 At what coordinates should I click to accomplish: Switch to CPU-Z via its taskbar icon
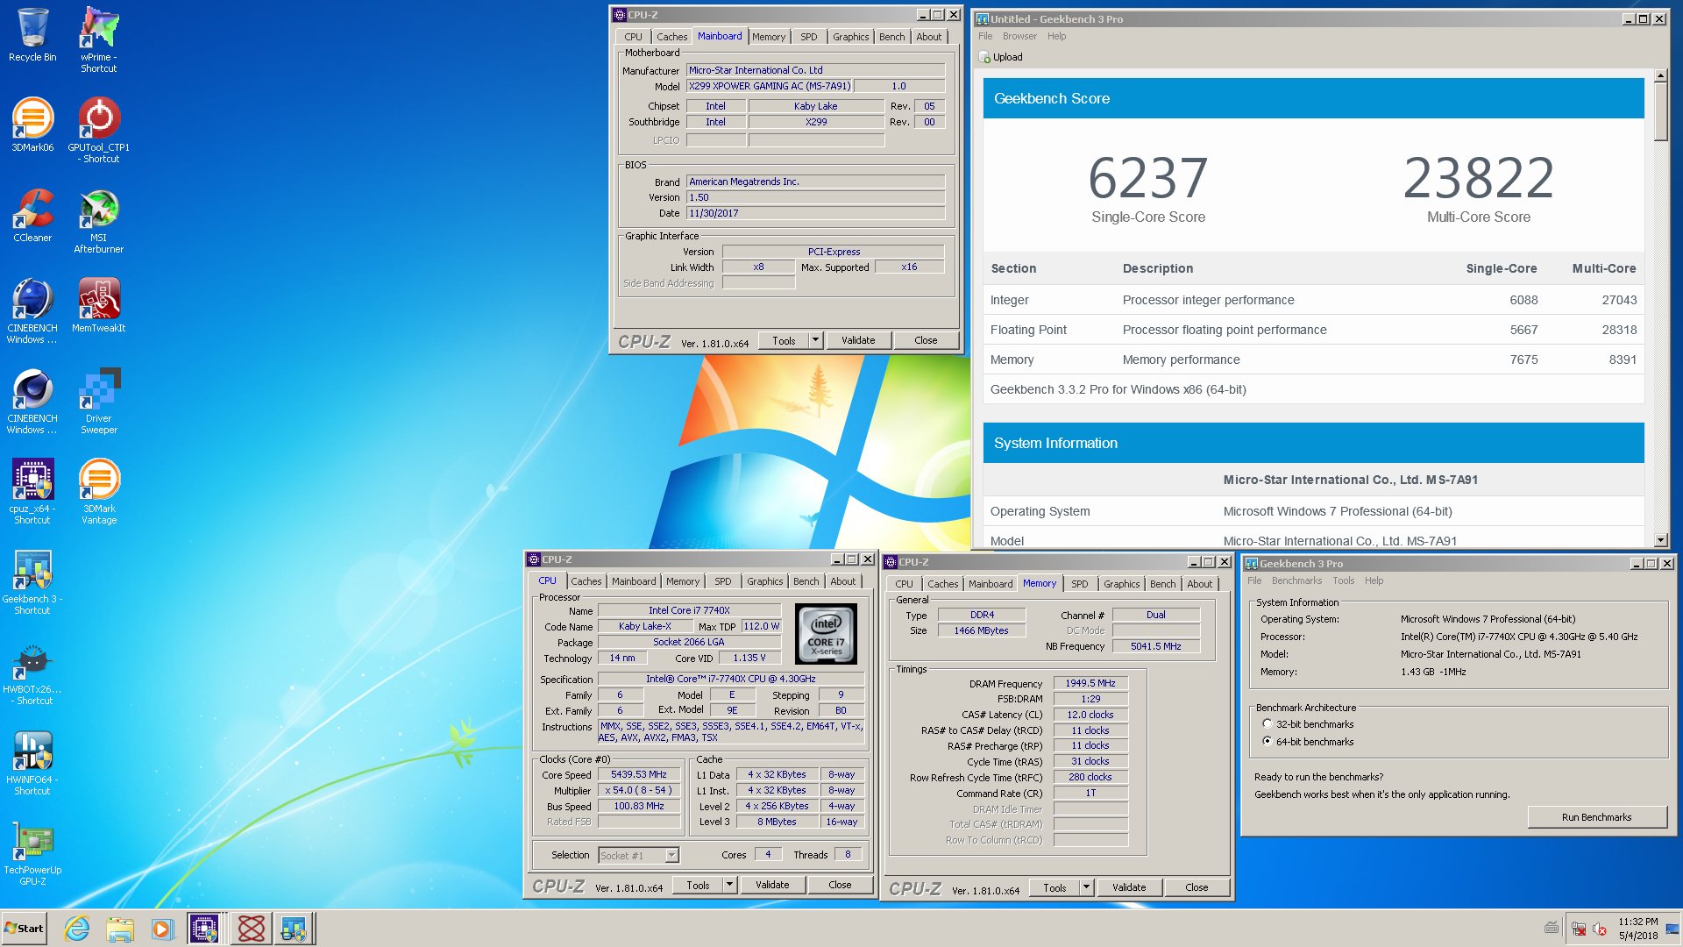pyautogui.click(x=204, y=929)
